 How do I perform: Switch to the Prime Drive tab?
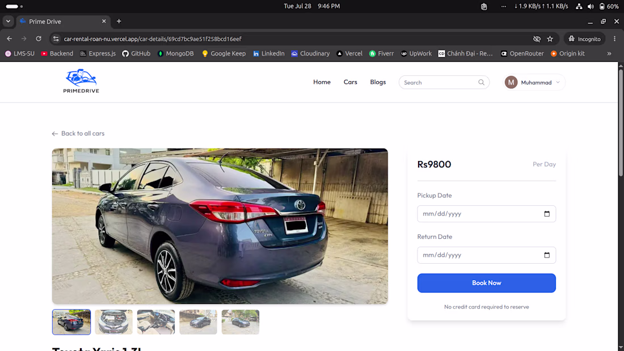point(62,22)
